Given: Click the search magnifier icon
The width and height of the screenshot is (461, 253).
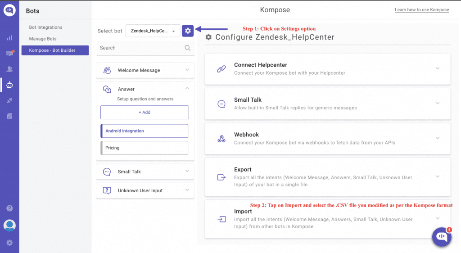Looking at the screenshot, I should point(188,48).
